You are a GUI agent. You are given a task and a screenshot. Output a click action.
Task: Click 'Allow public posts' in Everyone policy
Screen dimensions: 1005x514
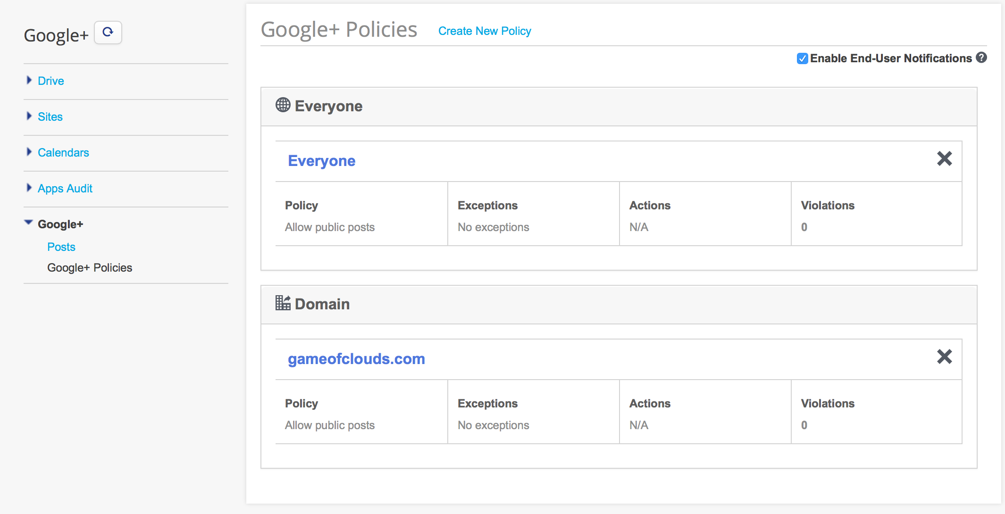pyautogui.click(x=330, y=227)
